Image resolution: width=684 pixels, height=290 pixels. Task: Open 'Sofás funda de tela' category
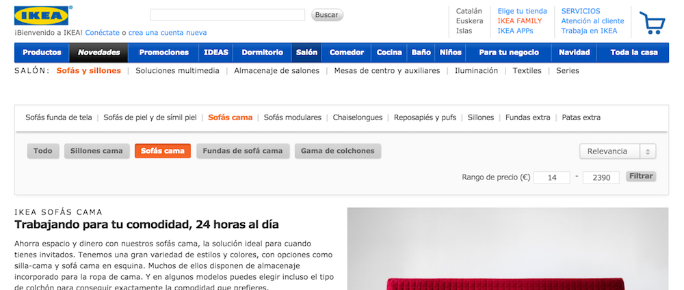pyautogui.click(x=58, y=117)
